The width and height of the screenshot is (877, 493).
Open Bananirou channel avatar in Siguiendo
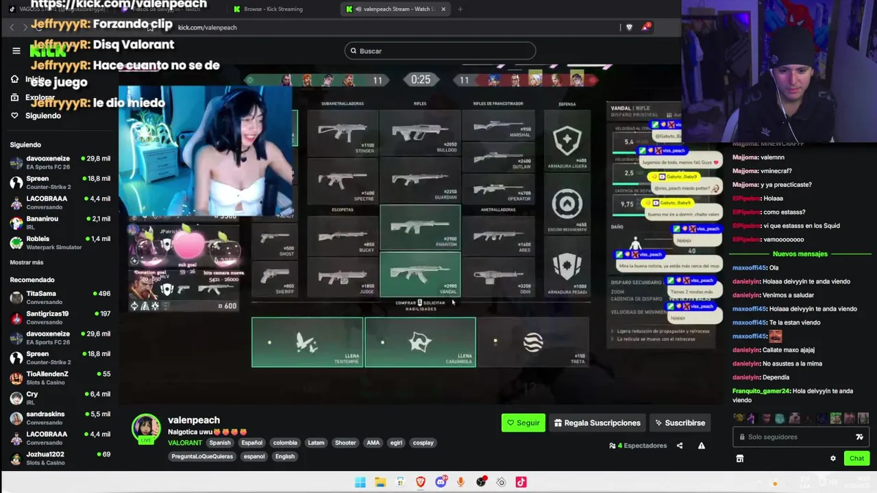click(x=16, y=223)
